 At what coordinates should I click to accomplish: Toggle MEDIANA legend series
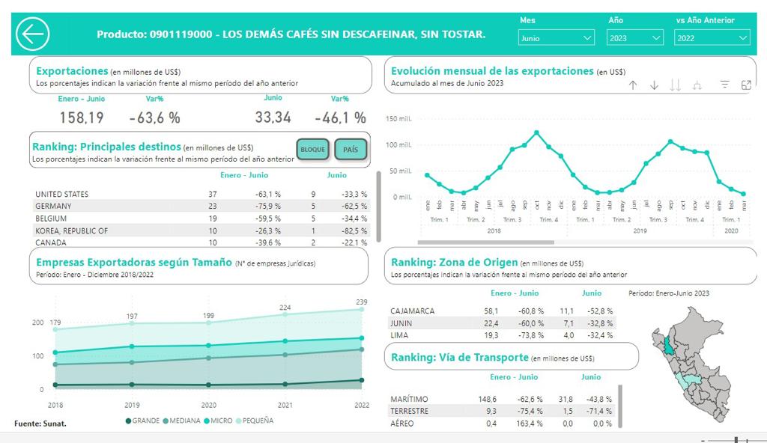click(x=184, y=421)
